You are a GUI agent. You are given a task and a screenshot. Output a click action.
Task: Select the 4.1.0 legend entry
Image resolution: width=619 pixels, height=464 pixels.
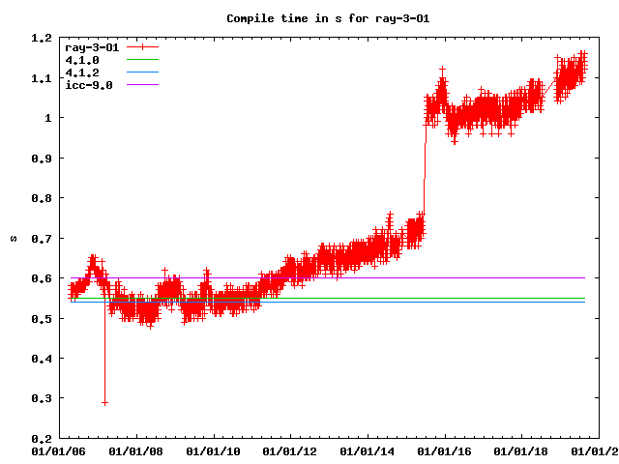tap(81, 60)
